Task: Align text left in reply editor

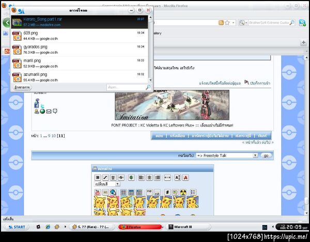Action: pyautogui.click(x=142, y=178)
